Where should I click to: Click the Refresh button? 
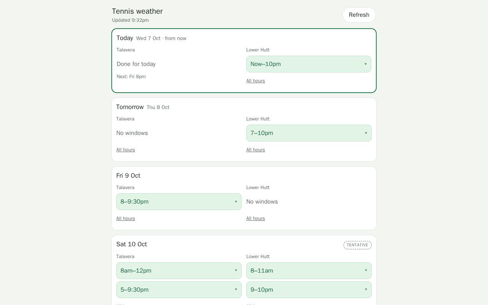tap(359, 15)
